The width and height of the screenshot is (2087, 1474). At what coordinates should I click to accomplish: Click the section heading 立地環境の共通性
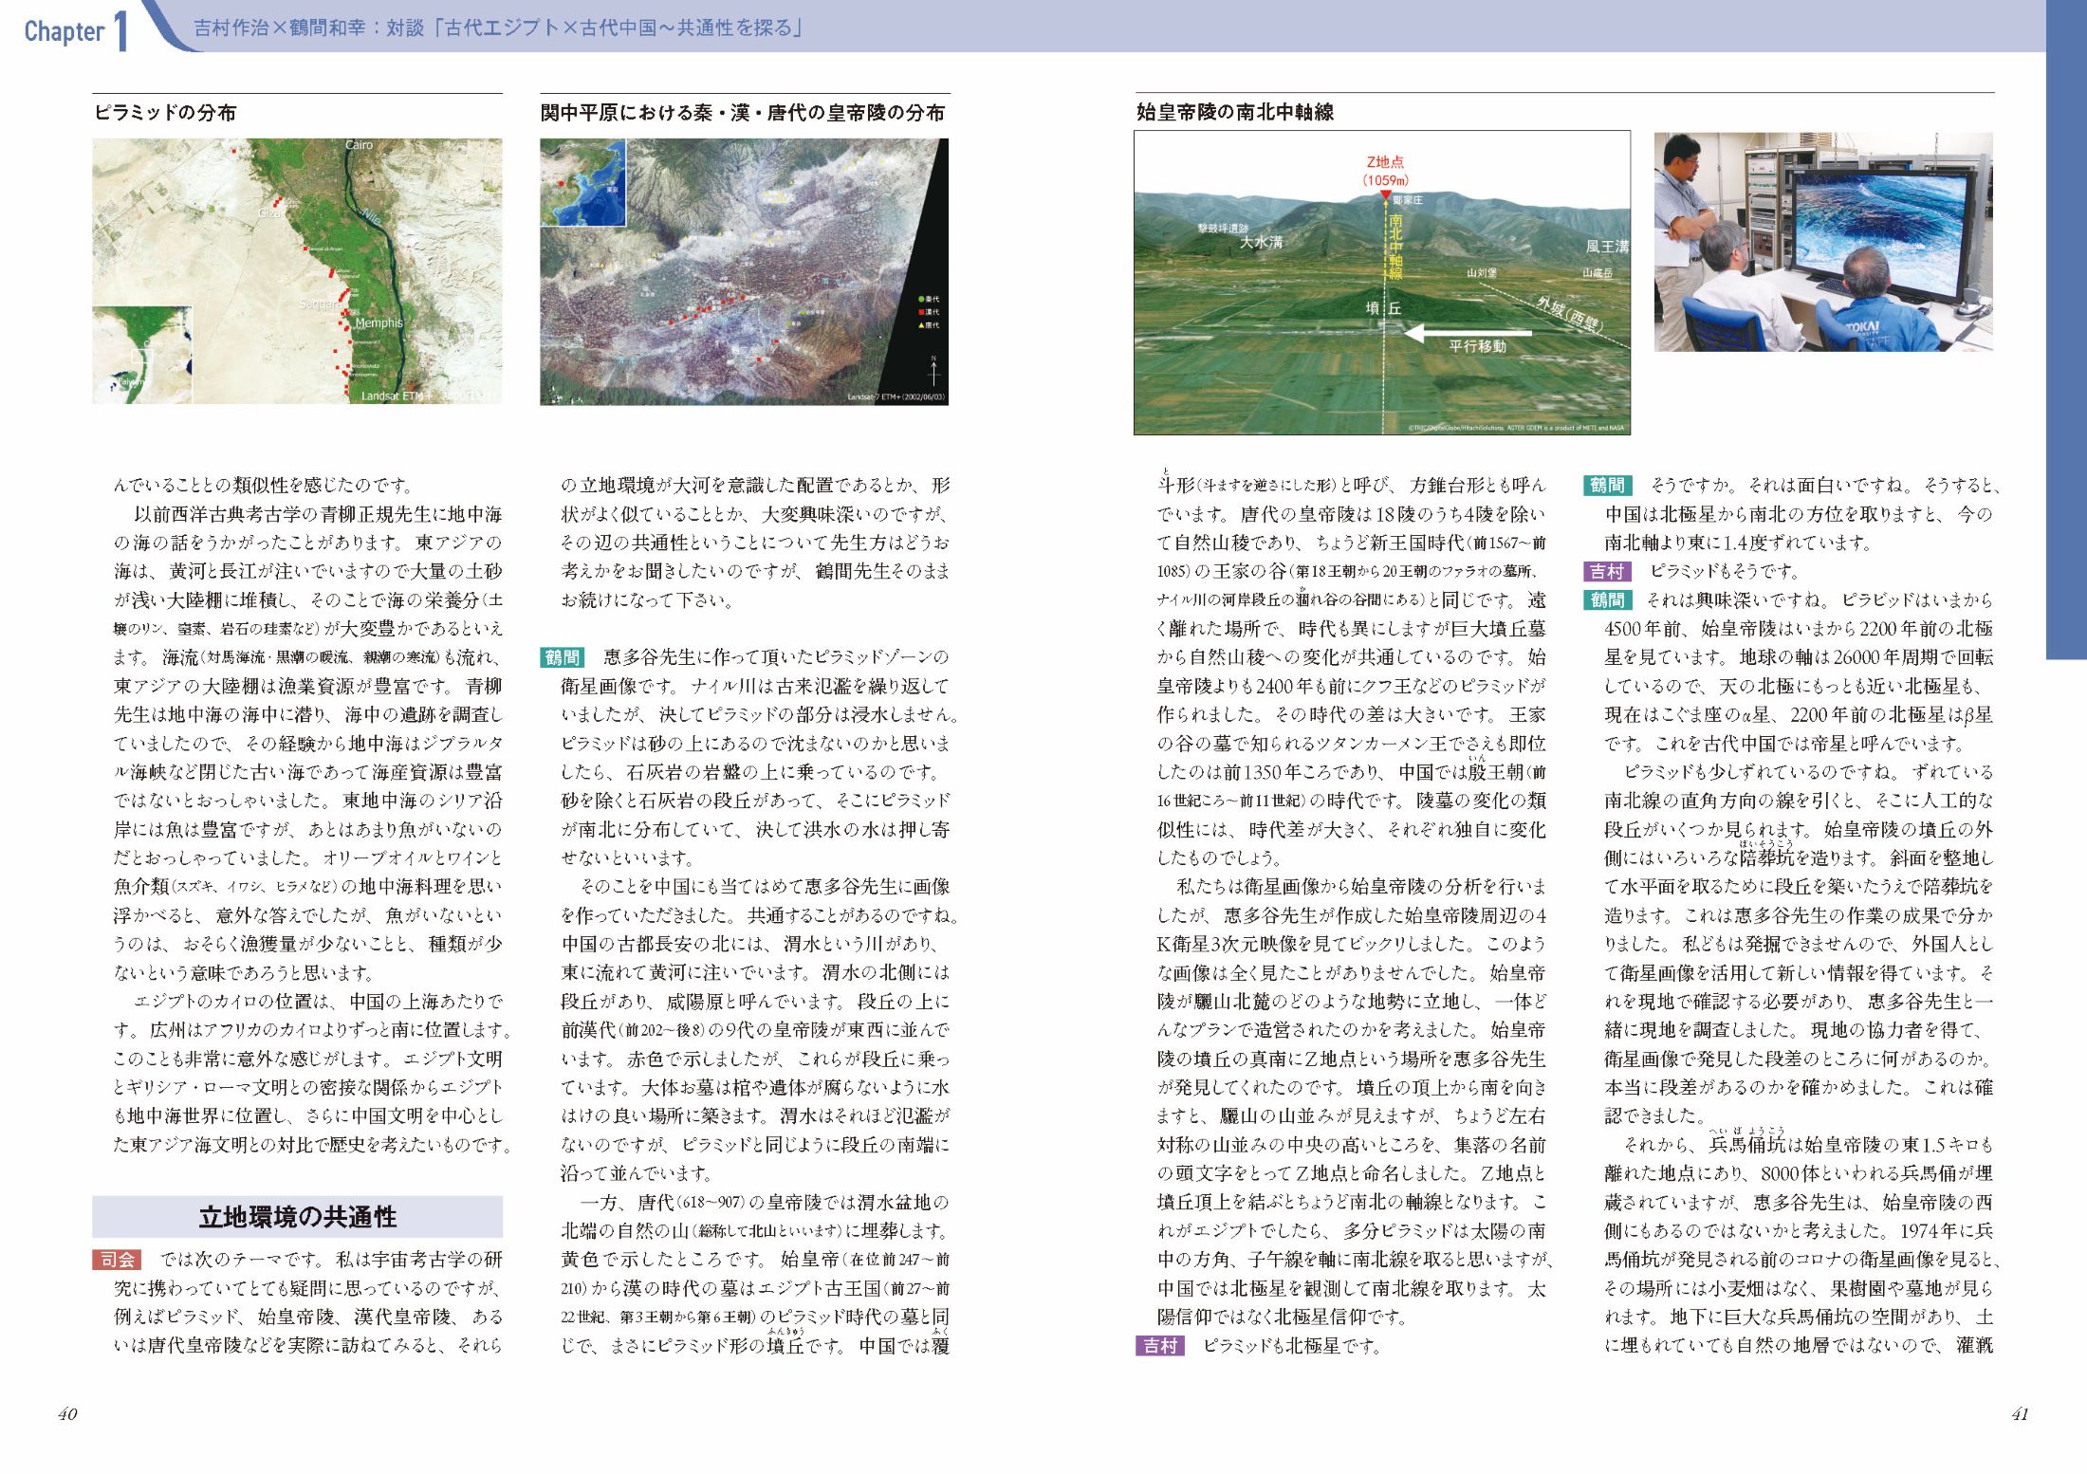(x=298, y=1216)
